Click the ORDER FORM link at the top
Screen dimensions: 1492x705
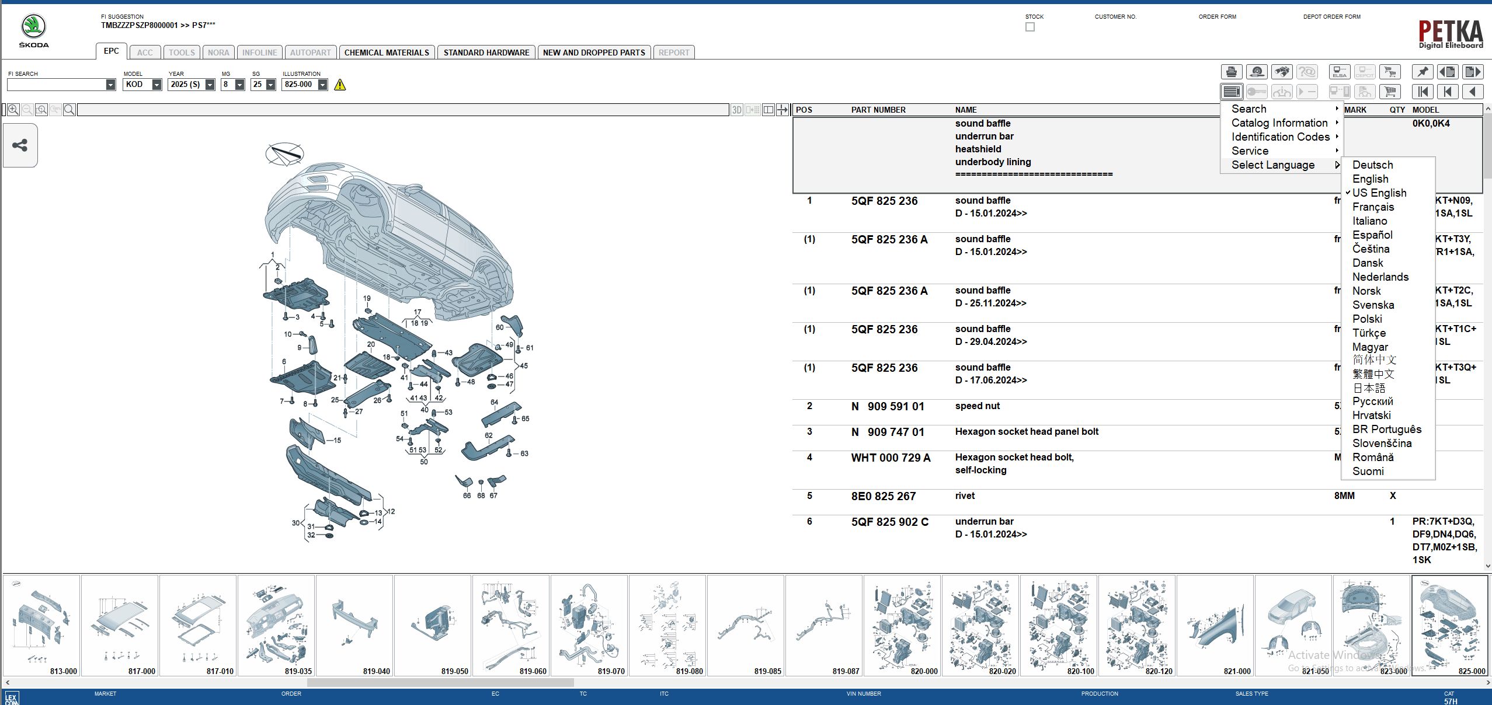coord(1218,16)
